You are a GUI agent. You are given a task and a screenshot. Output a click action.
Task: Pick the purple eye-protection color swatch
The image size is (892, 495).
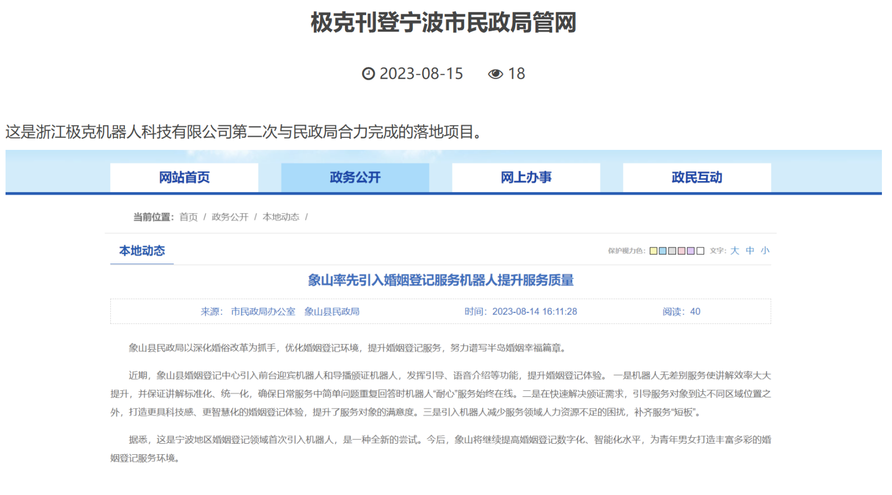click(691, 251)
